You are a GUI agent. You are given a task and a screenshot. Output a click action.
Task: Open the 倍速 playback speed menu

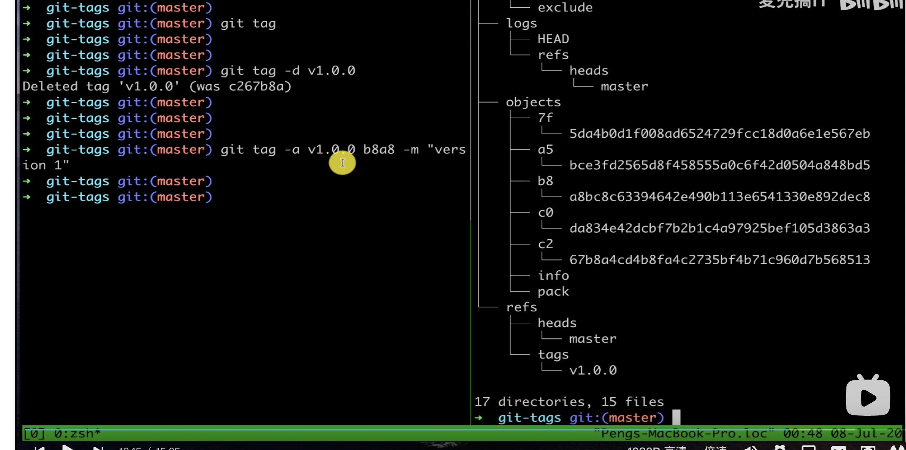tap(715, 448)
